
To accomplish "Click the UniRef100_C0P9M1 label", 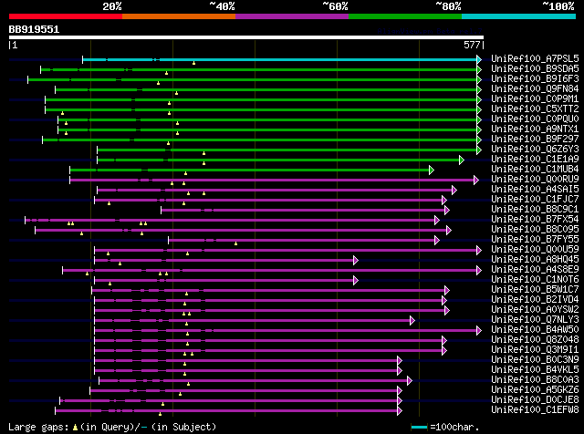I will pos(535,98).
